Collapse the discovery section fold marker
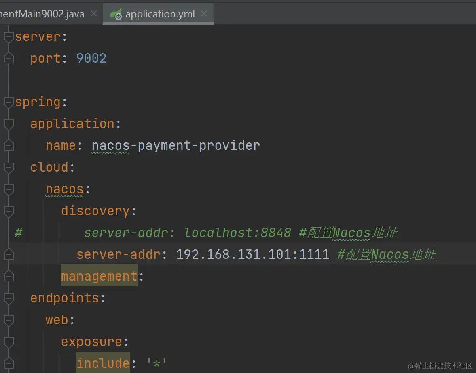This screenshot has width=476, height=373. point(9,212)
